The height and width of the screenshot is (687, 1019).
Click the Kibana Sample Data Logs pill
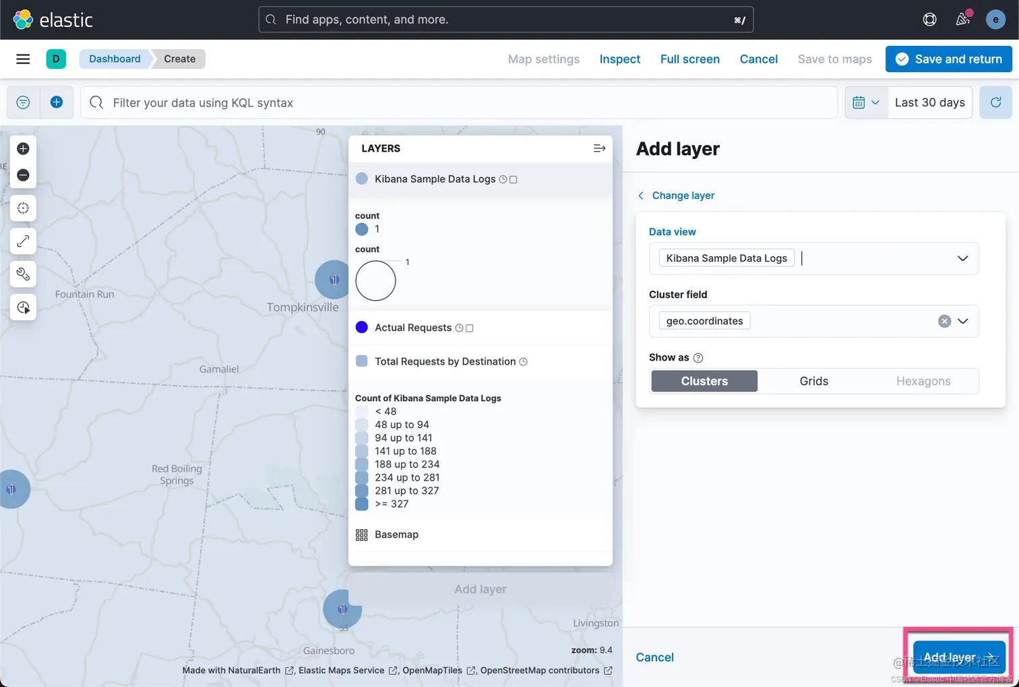coord(727,258)
